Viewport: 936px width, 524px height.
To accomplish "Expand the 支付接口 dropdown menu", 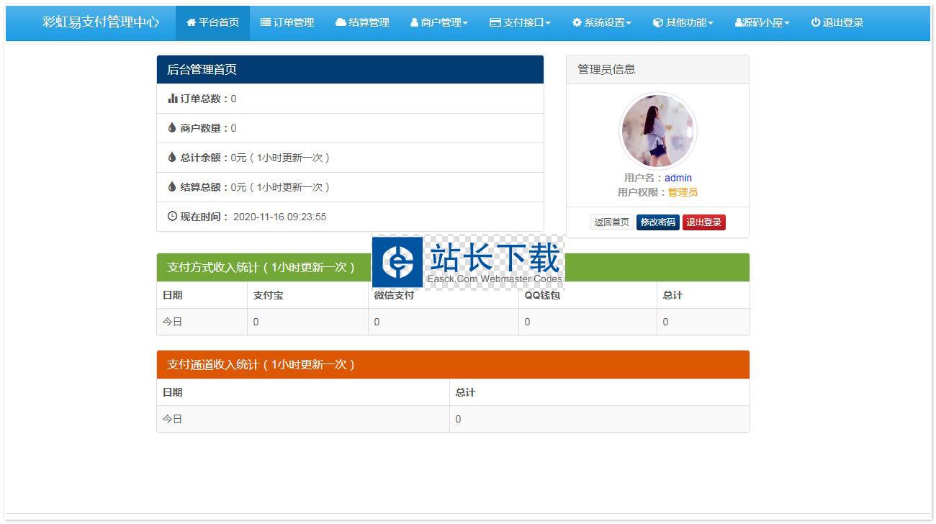I will (520, 22).
